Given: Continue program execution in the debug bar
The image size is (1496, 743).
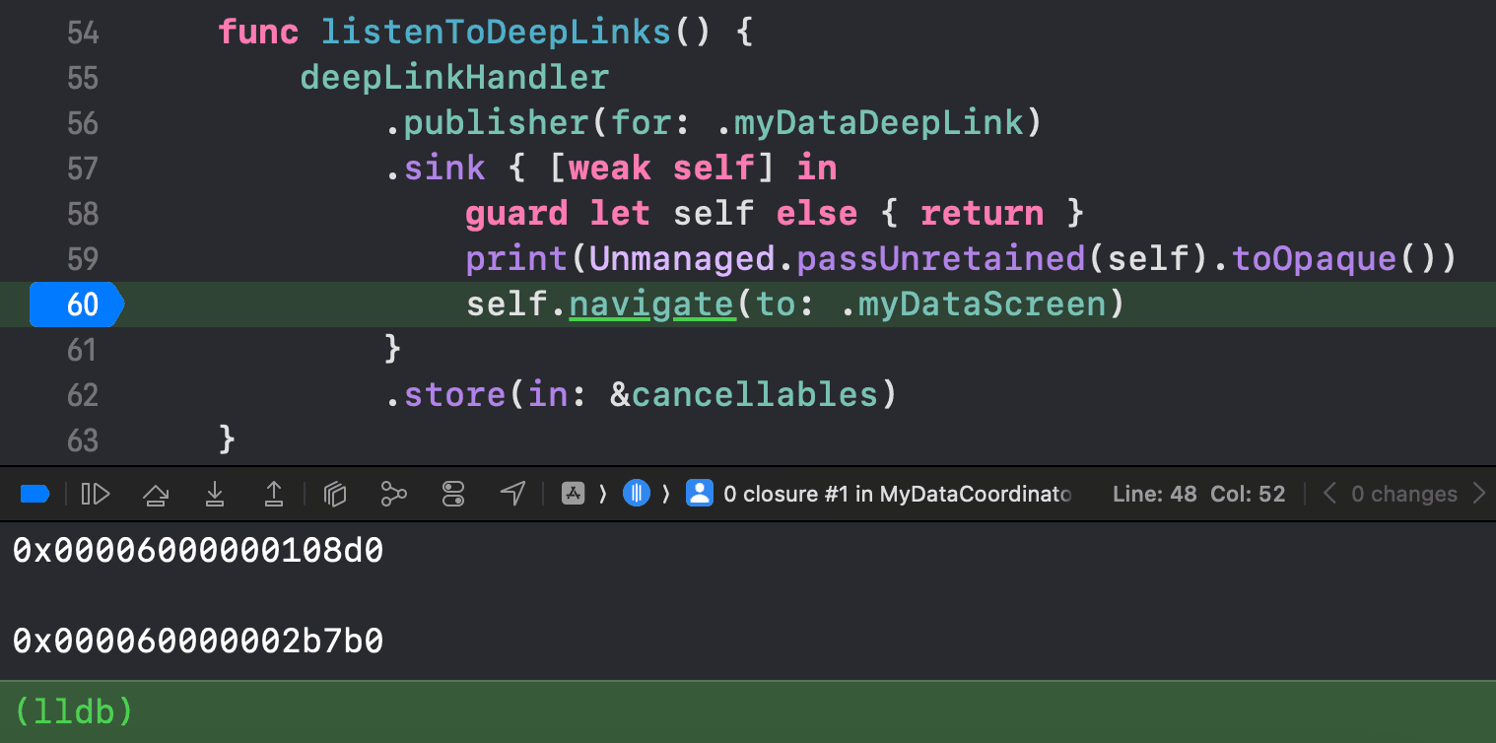Looking at the screenshot, I should coord(96,494).
